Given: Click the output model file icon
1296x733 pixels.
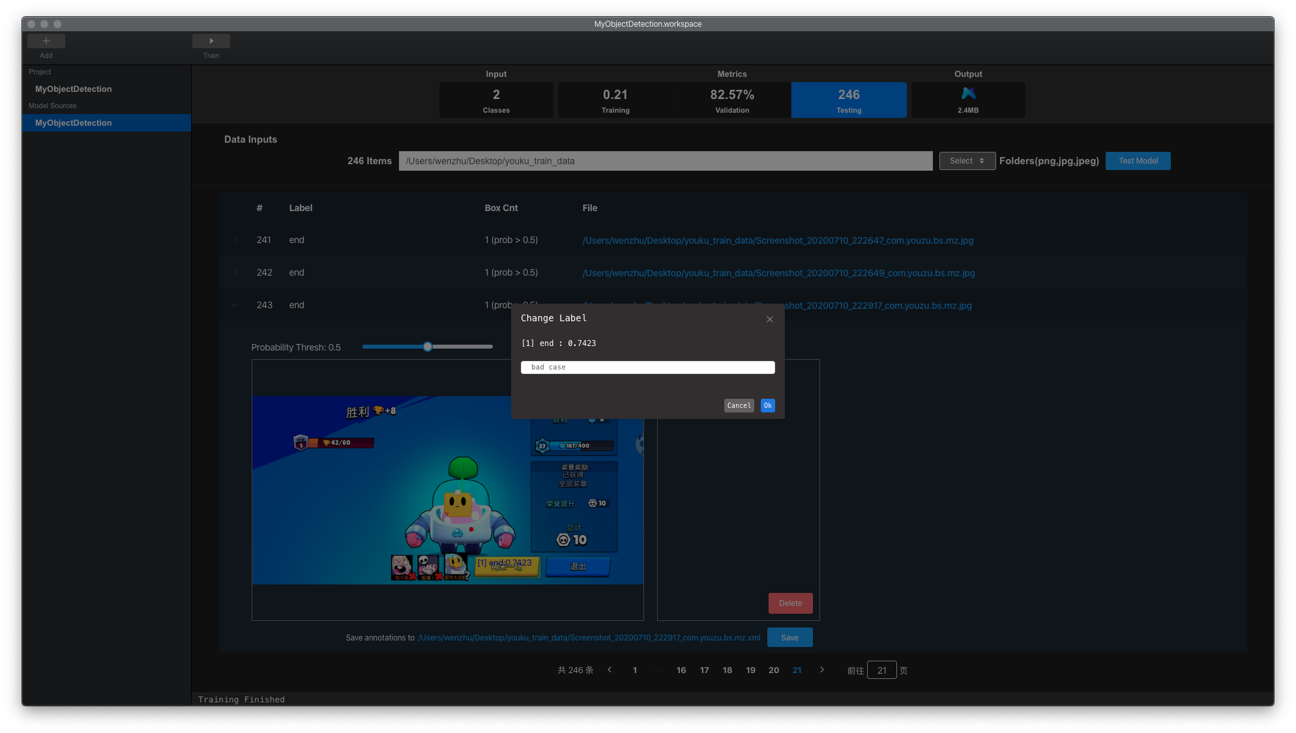Looking at the screenshot, I should (x=968, y=94).
